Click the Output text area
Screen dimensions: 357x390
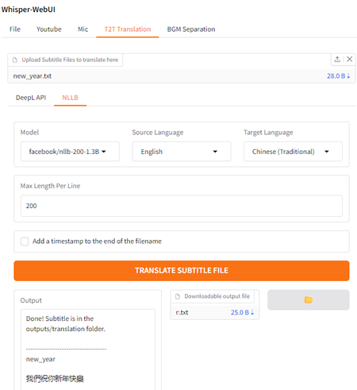pos(88,349)
